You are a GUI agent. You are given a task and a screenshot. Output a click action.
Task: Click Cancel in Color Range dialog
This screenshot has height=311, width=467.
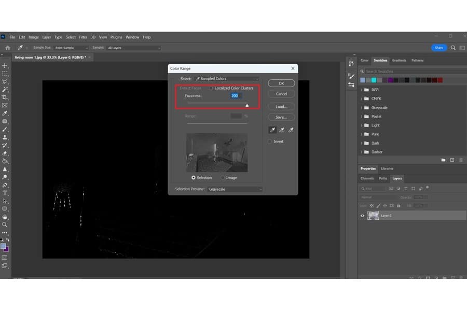tap(281, 94)
